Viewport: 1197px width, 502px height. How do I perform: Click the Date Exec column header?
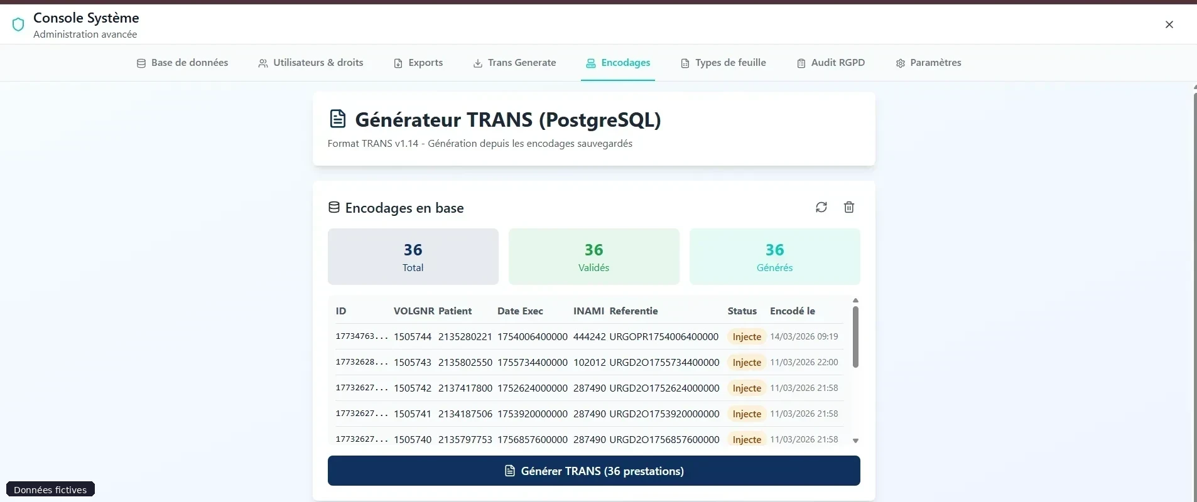coord(520,311)
